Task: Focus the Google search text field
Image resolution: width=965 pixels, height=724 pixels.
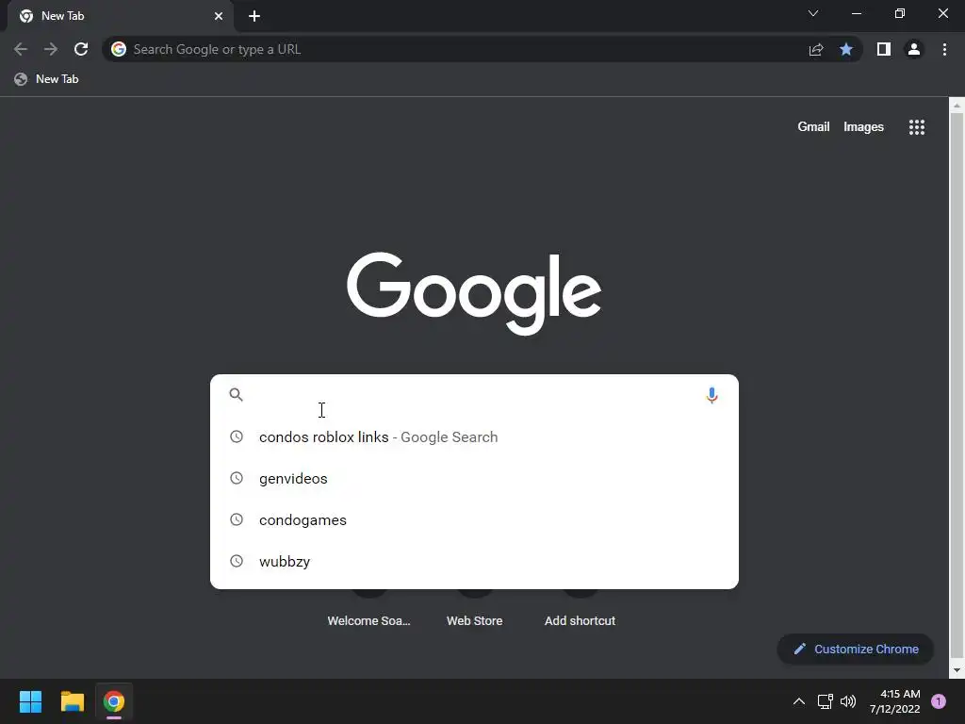Action: pos(474,395)
